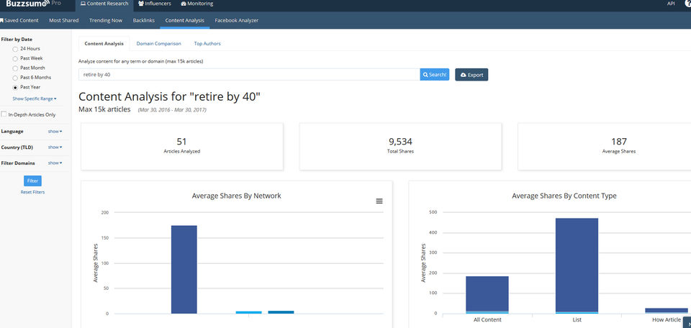Image resolution: width=691 pixels, height=328 pixels.
Task: Click the search term input field
Action: [x=249, y=74]
